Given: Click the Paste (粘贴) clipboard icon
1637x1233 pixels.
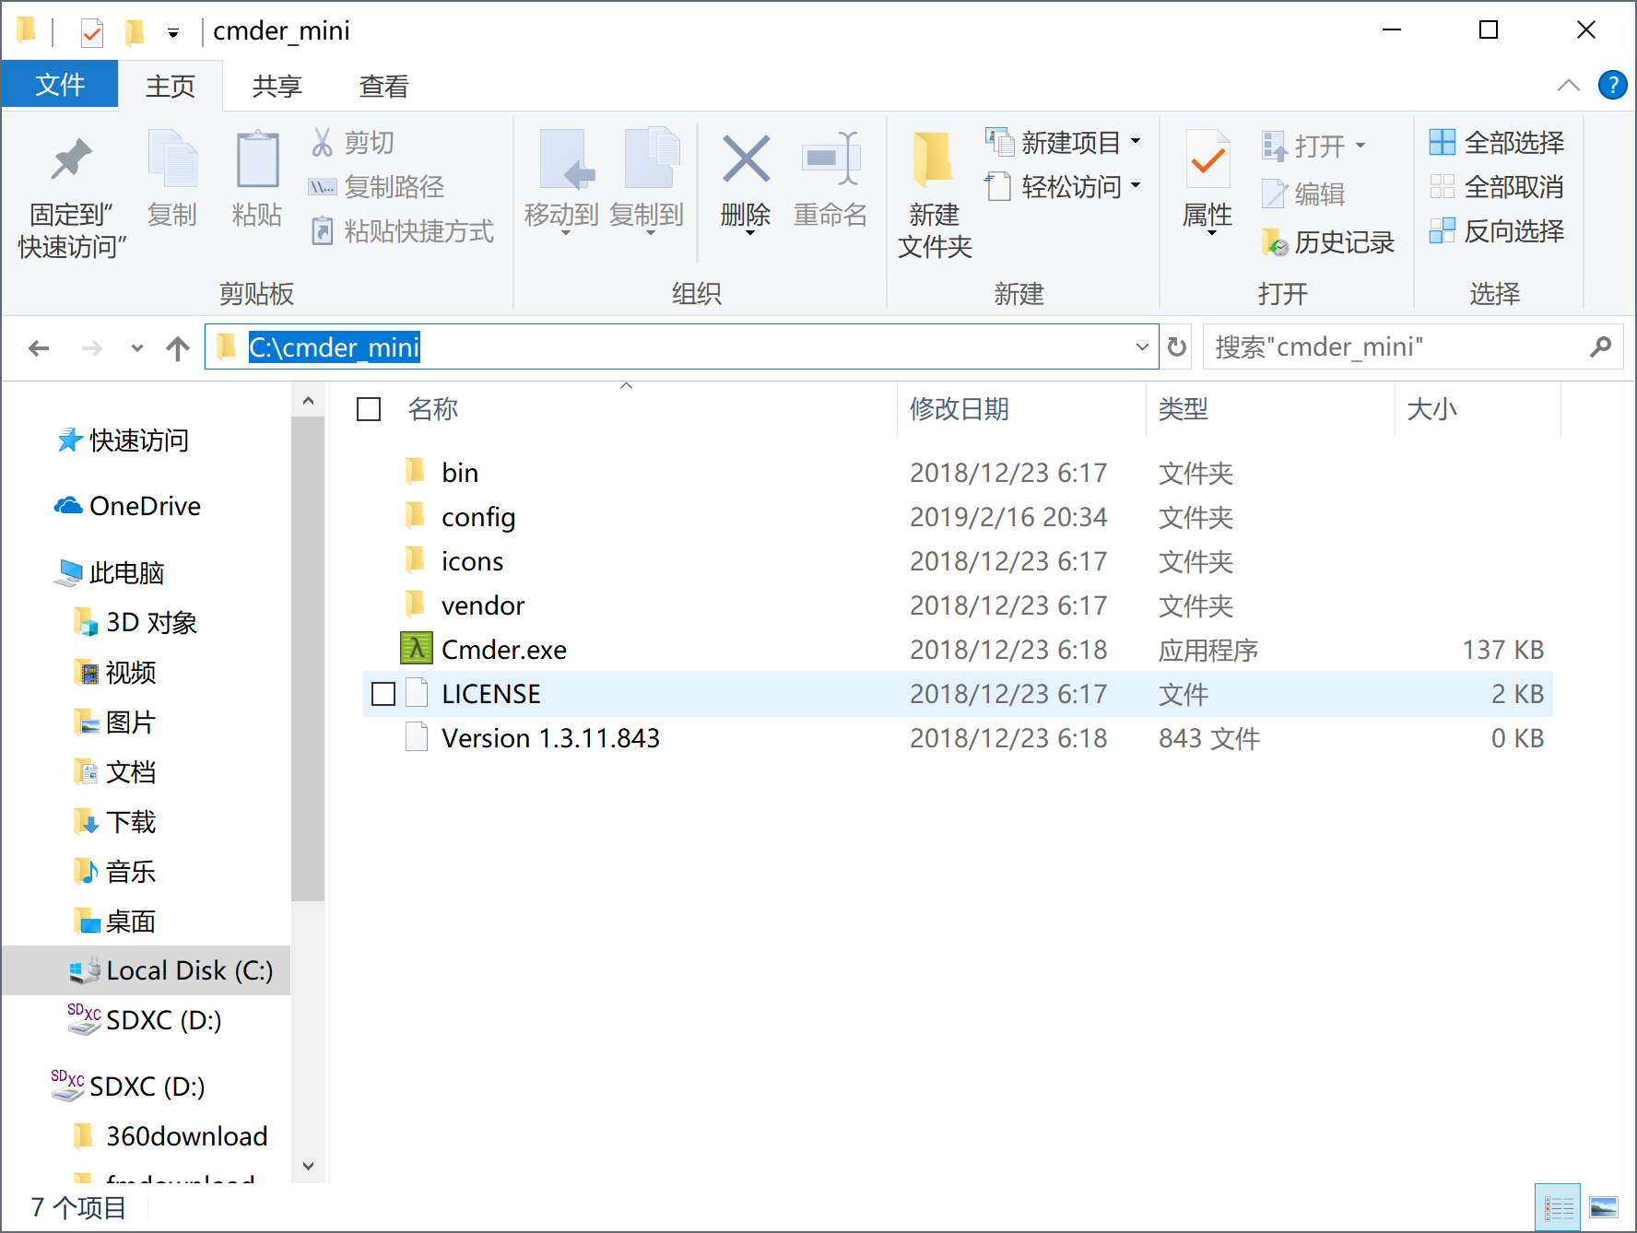Looking at the screenshot, I should tap(257, 159).
